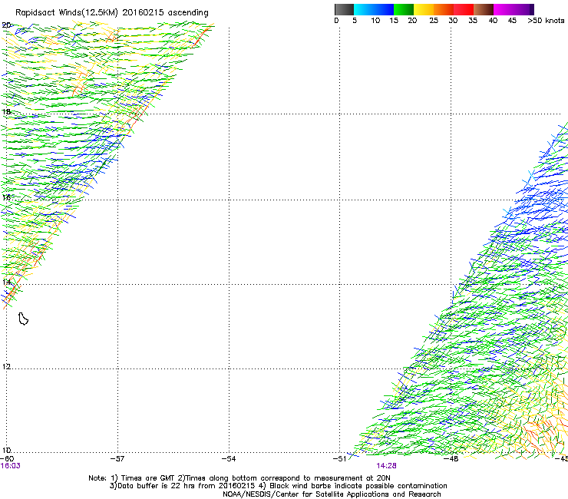
Task: Click the '-54' longitude label
Action: (229, 459)
